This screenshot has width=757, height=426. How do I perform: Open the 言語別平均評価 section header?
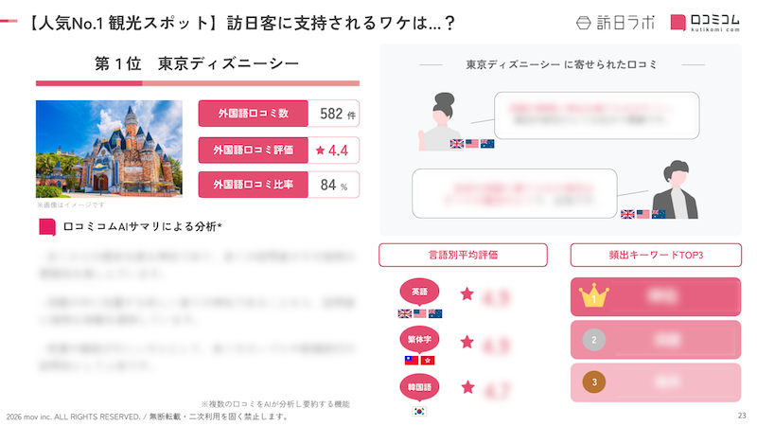tap(463, 256)
